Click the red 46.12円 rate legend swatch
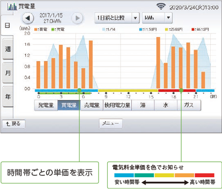 [193, 29]
